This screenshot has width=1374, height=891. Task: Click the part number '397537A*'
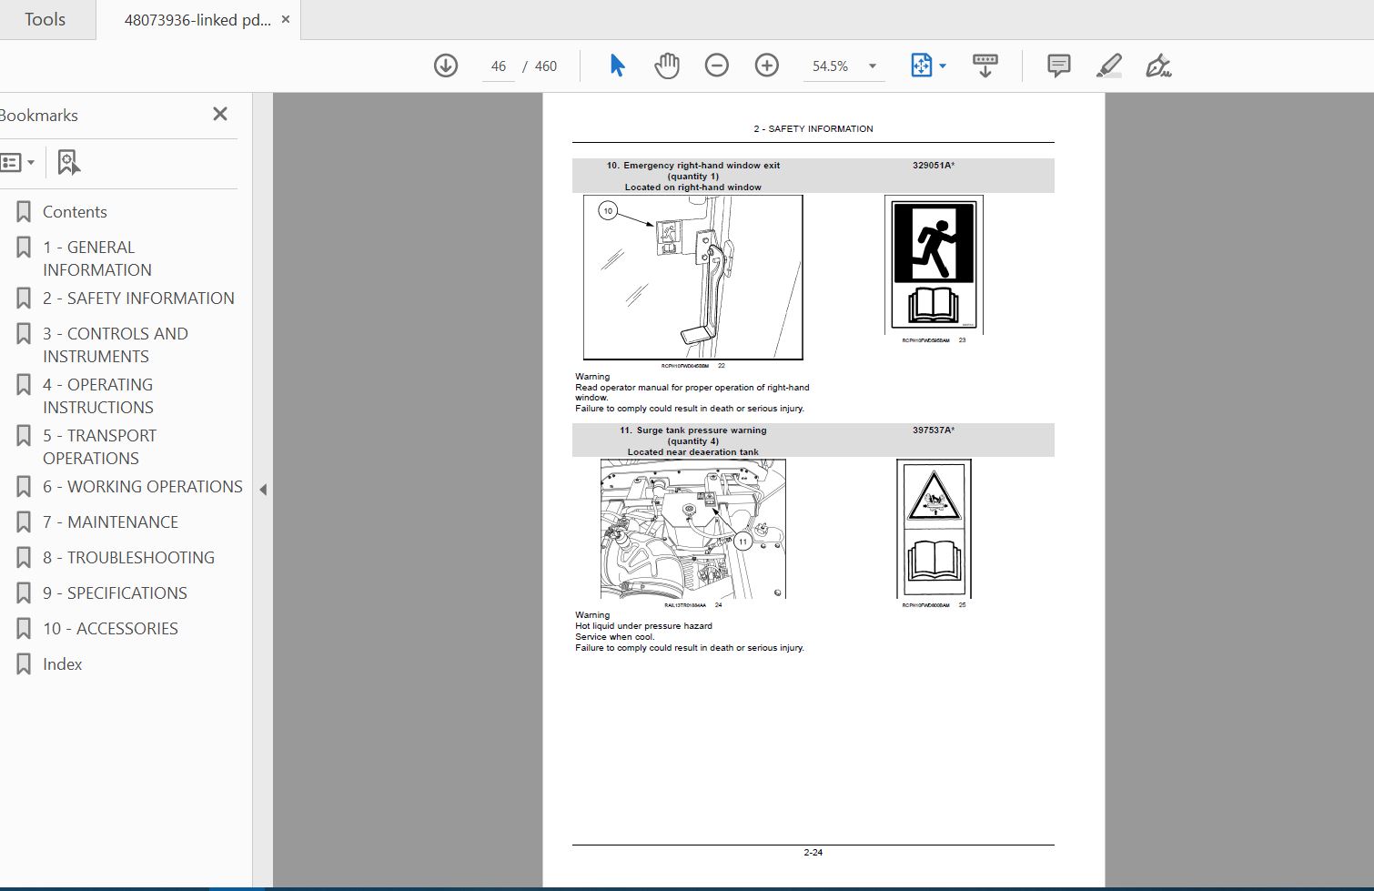click(934, 430)
